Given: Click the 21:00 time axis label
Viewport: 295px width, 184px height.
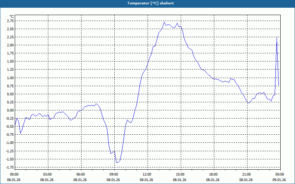Looking at the screenshot, I should [x=247, y=174].
